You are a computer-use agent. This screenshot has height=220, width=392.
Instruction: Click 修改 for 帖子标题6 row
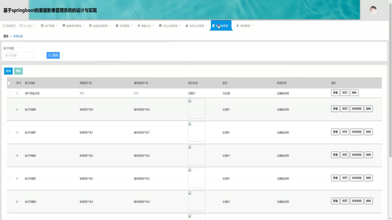tap(345, 155)
